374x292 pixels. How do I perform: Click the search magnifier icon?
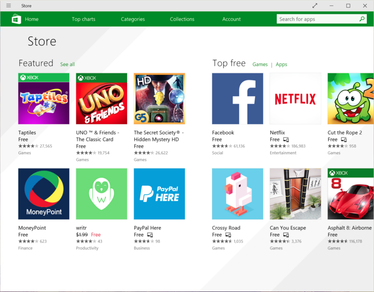pyautogui.click(x=362, y=19)
